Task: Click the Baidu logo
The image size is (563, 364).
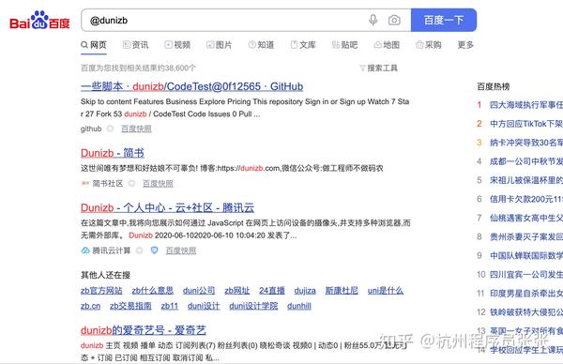Action: (39, 21)
